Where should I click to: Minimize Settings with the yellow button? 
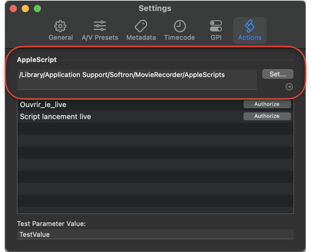tap(25, 9)
